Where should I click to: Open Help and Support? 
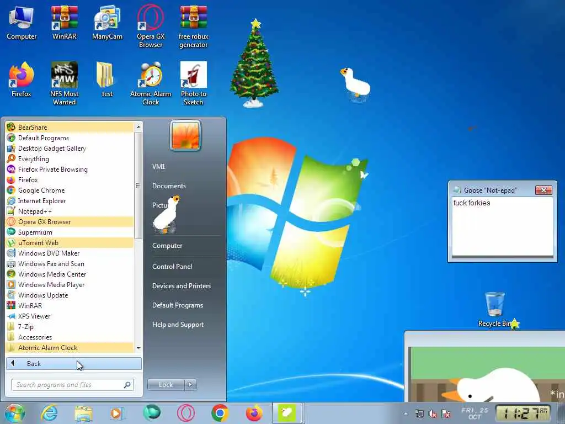pyautogui.click(x=178, y=325)
